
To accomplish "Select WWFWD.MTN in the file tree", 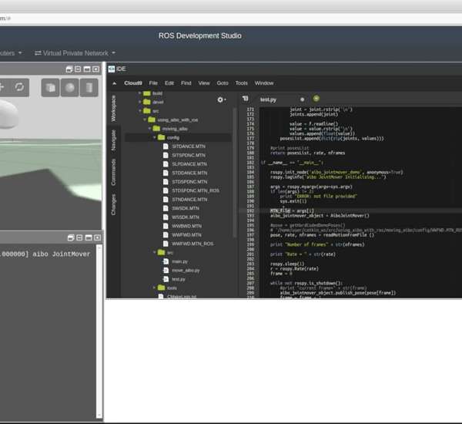I will 186,235.
